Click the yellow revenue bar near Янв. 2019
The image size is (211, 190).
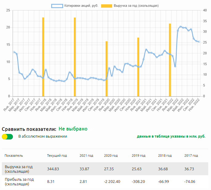point(75,57)
